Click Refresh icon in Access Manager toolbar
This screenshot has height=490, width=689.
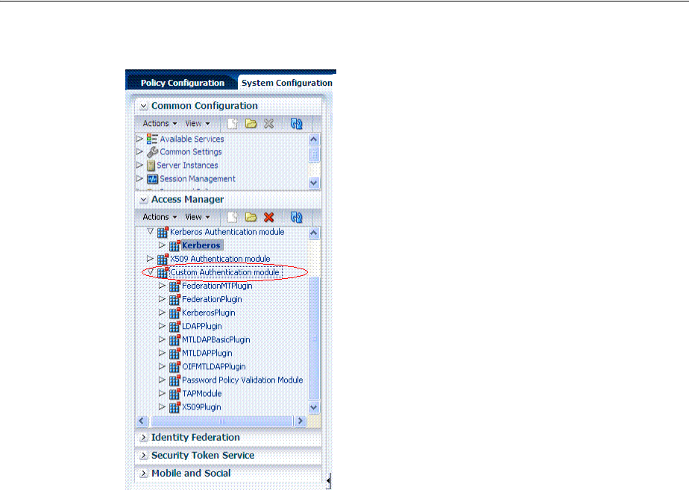coord(297,217)
